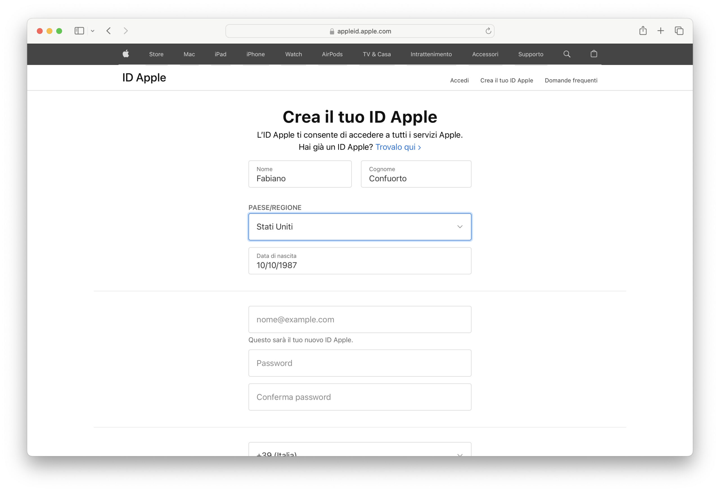This screenshot has width=720, height=492.
Task: Click the Data di nascita field
Action: [x=360, y=261]
